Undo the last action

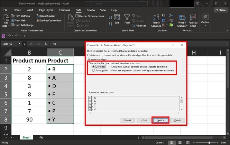coord(9,36)
